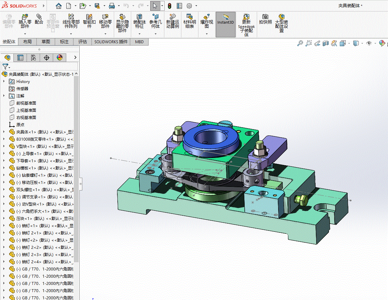Click Reference Geometry (参考几何体)
The image size is (388, 300).
155,22
